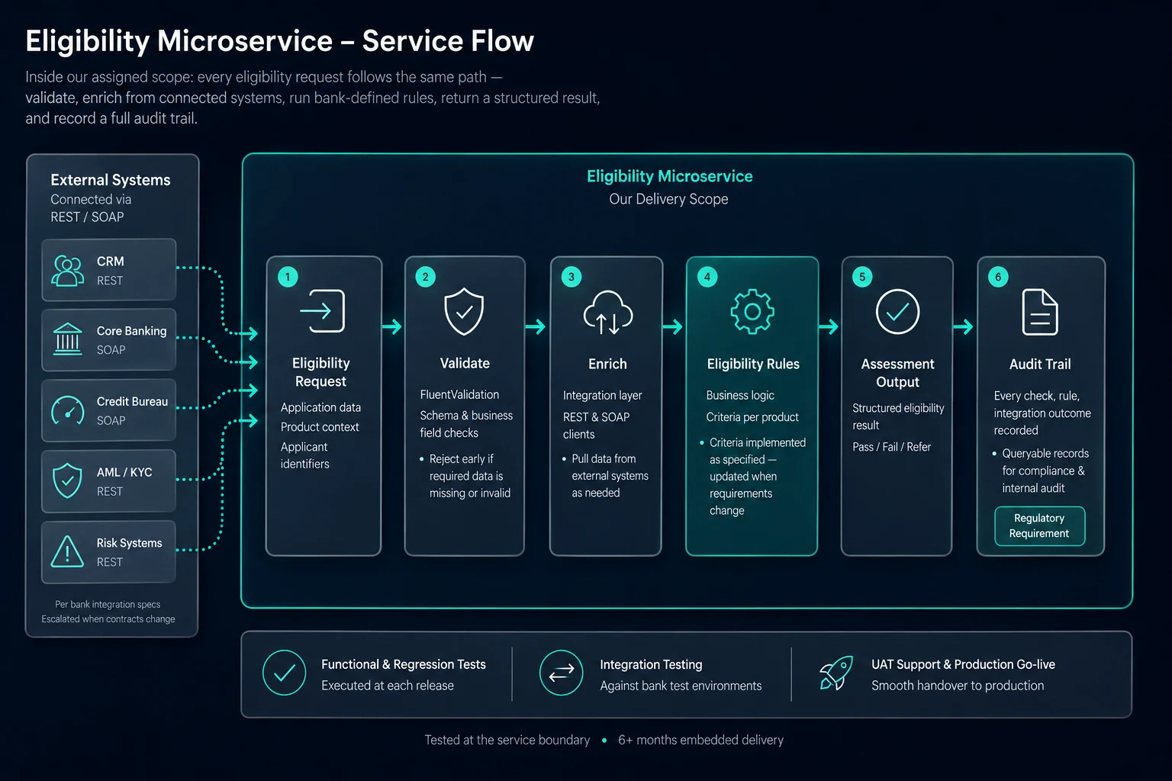Click 'Every check, rule, integration outcome' text
Image resolution: width=1172 pixels, height=781 pixels.
(x=1042, y=413)
